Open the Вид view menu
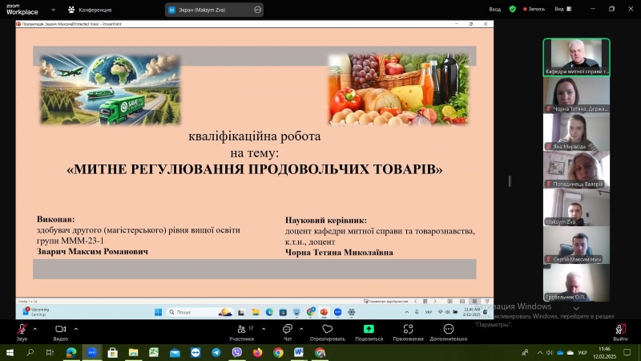641x361 pixels. tap(563, 9)
